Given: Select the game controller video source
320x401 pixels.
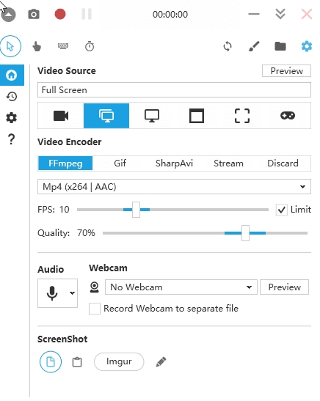Looking at the screenshot, I should click(288, 116).
